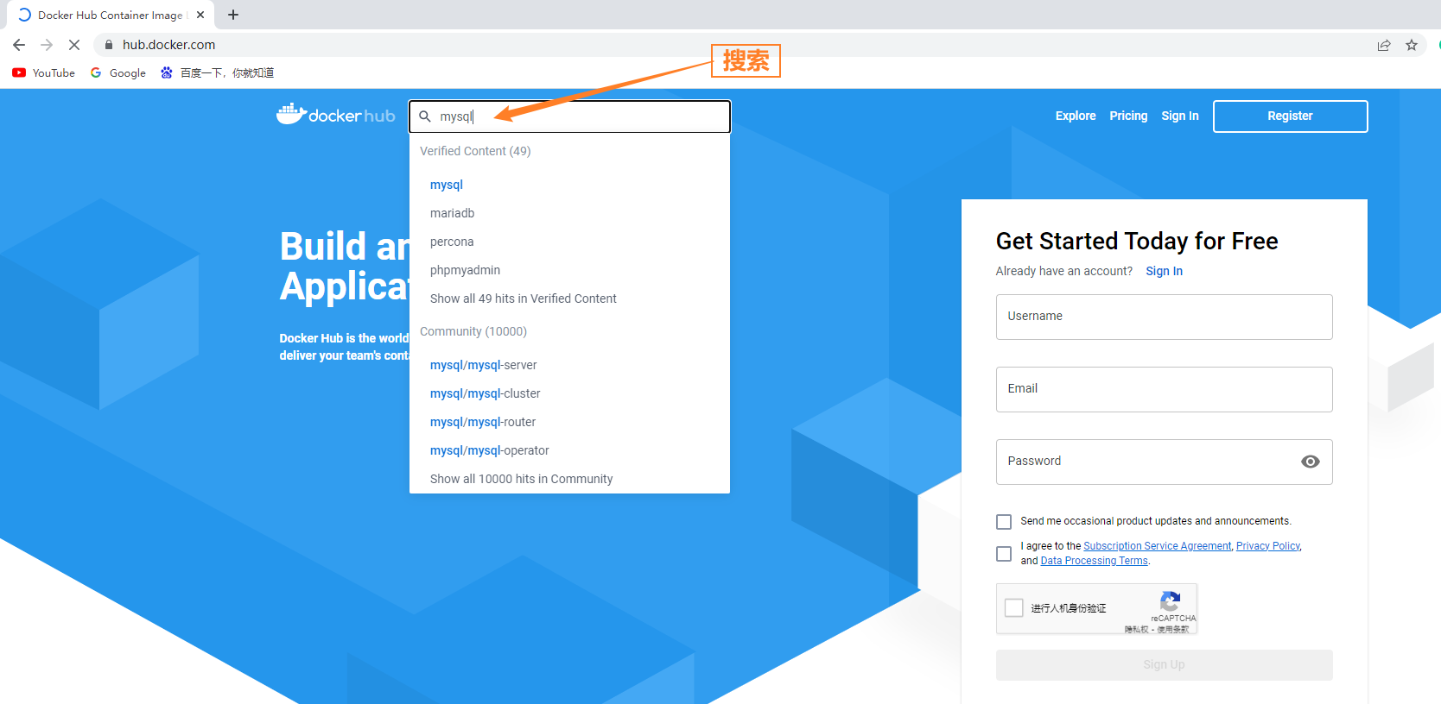This screenshot has width=1441, height=704.
Task: Open YouTube bookmark
Action: click(x=44, y=73)
